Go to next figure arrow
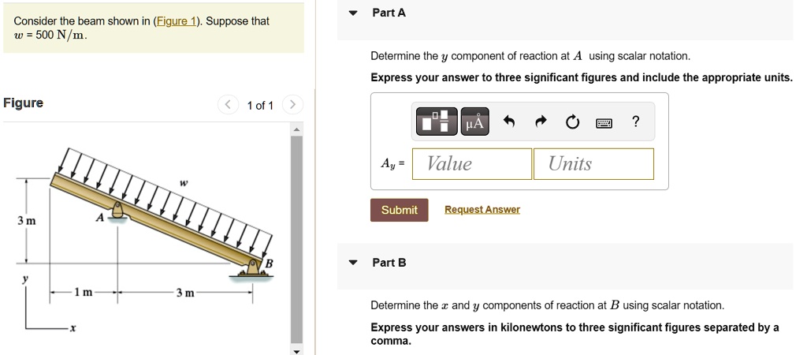Viewport: 807px width, 355px height. 293,105
